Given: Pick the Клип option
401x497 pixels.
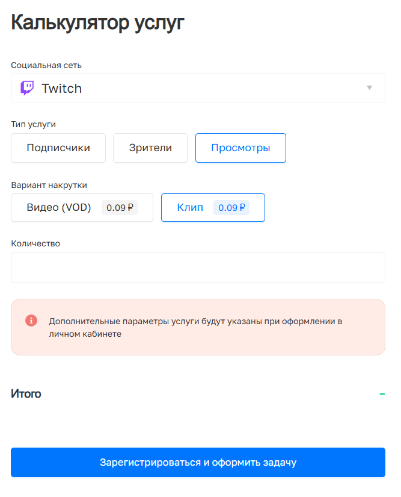Looking at the screenshot, I should click(x=190, y=208).
